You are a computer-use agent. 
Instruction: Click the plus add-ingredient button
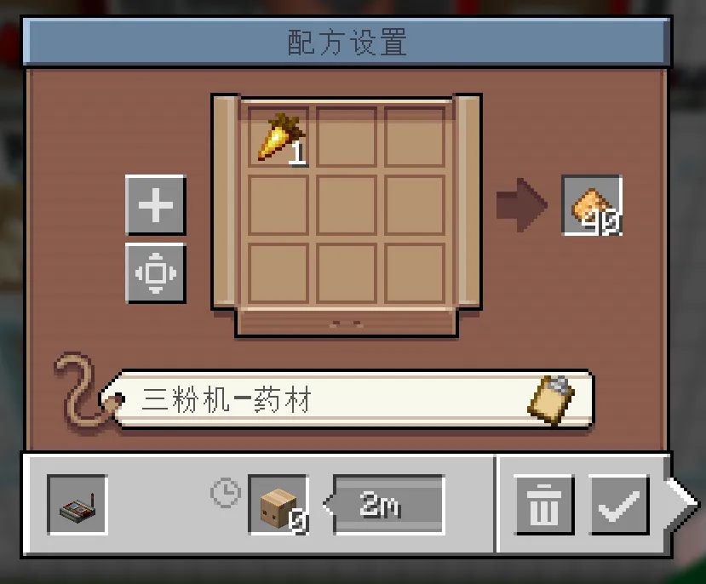156,205
